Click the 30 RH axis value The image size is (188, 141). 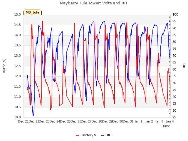(174, 110)
